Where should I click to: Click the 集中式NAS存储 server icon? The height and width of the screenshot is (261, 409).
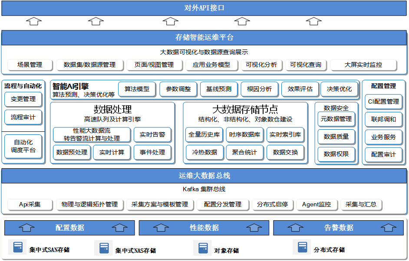(104, 248)
